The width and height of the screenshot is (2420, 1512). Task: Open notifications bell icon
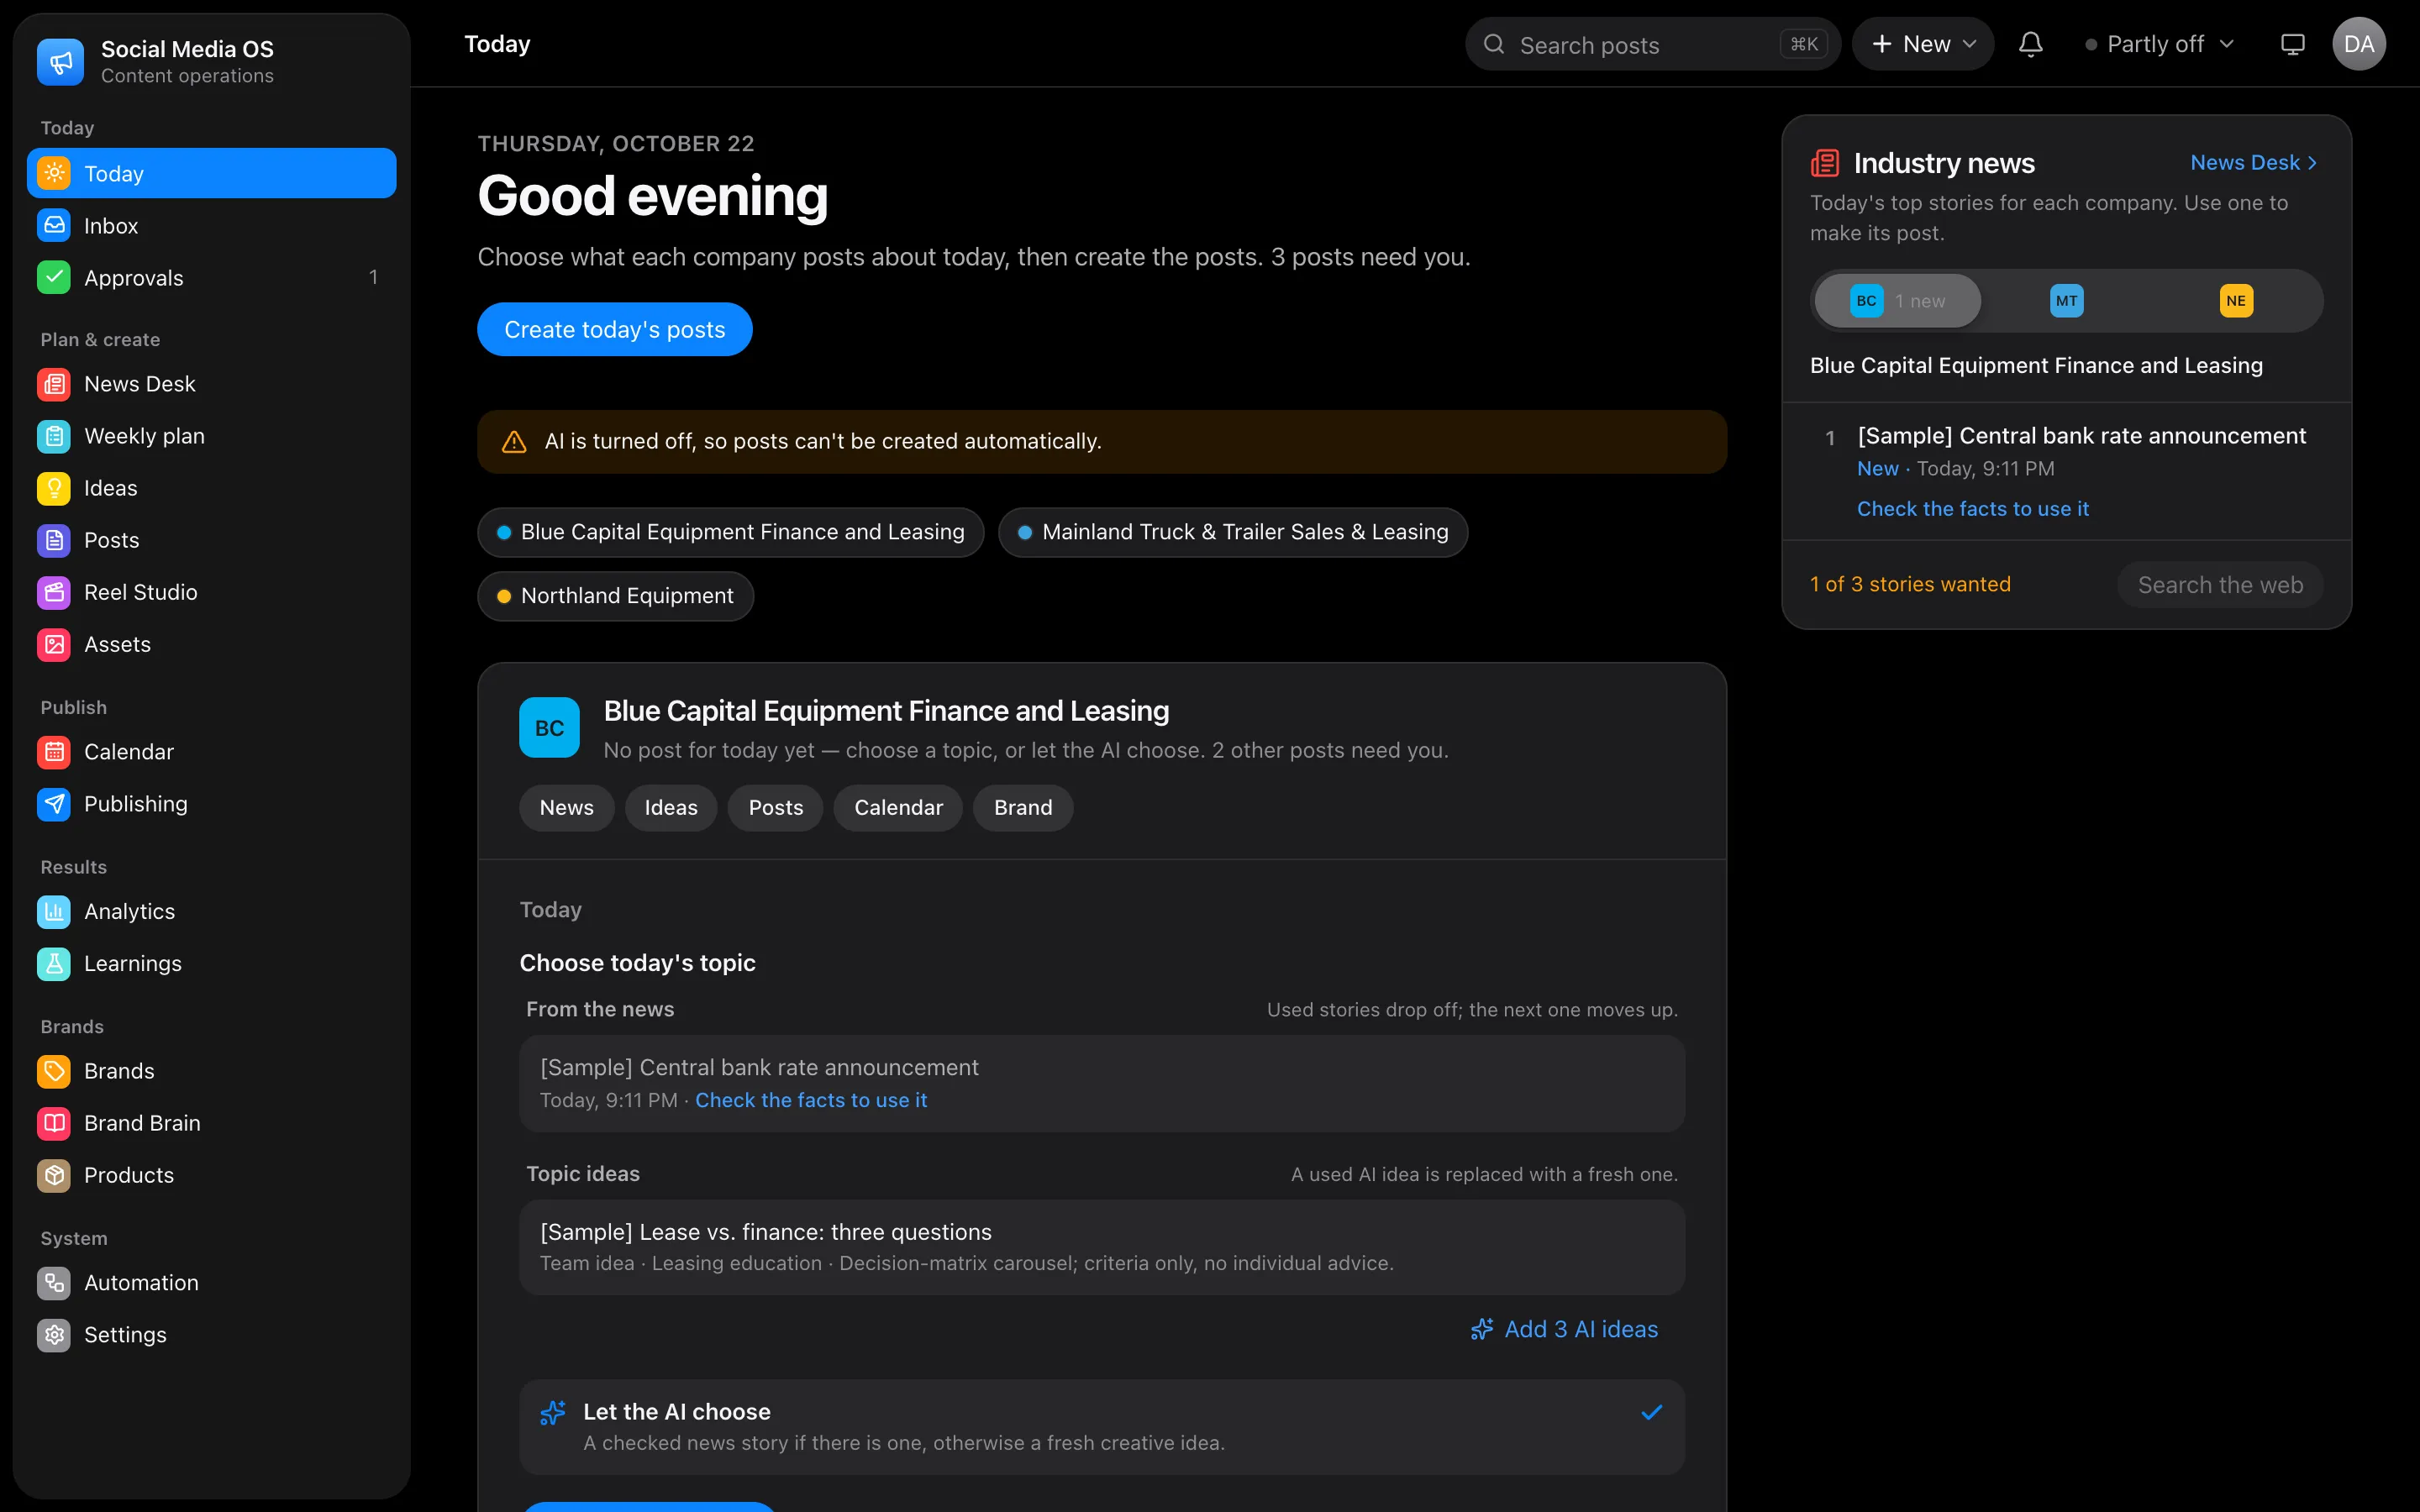point(2030,44)
